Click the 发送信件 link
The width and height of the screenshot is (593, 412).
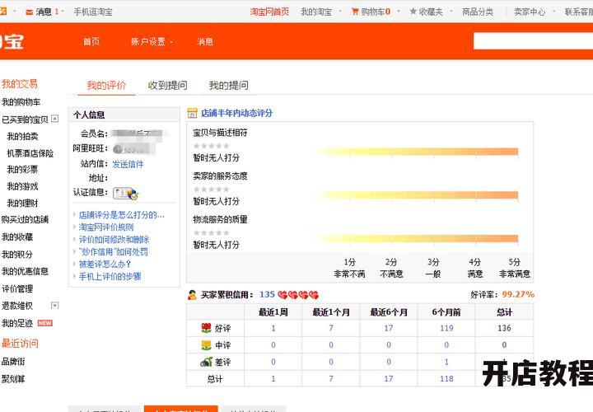pyautogui.click(x=128, y=164)
